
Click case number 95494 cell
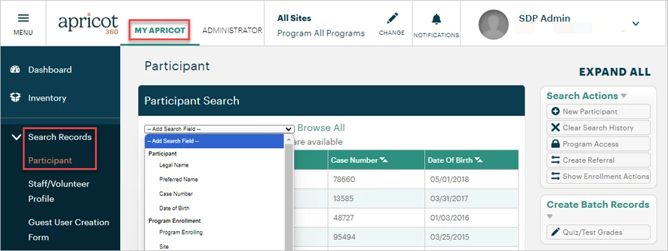click(x=376, y=237)
